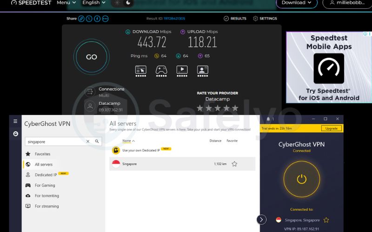Click the download arrow icon
This screenshot has width=372, height=232.
pos(128,32)
